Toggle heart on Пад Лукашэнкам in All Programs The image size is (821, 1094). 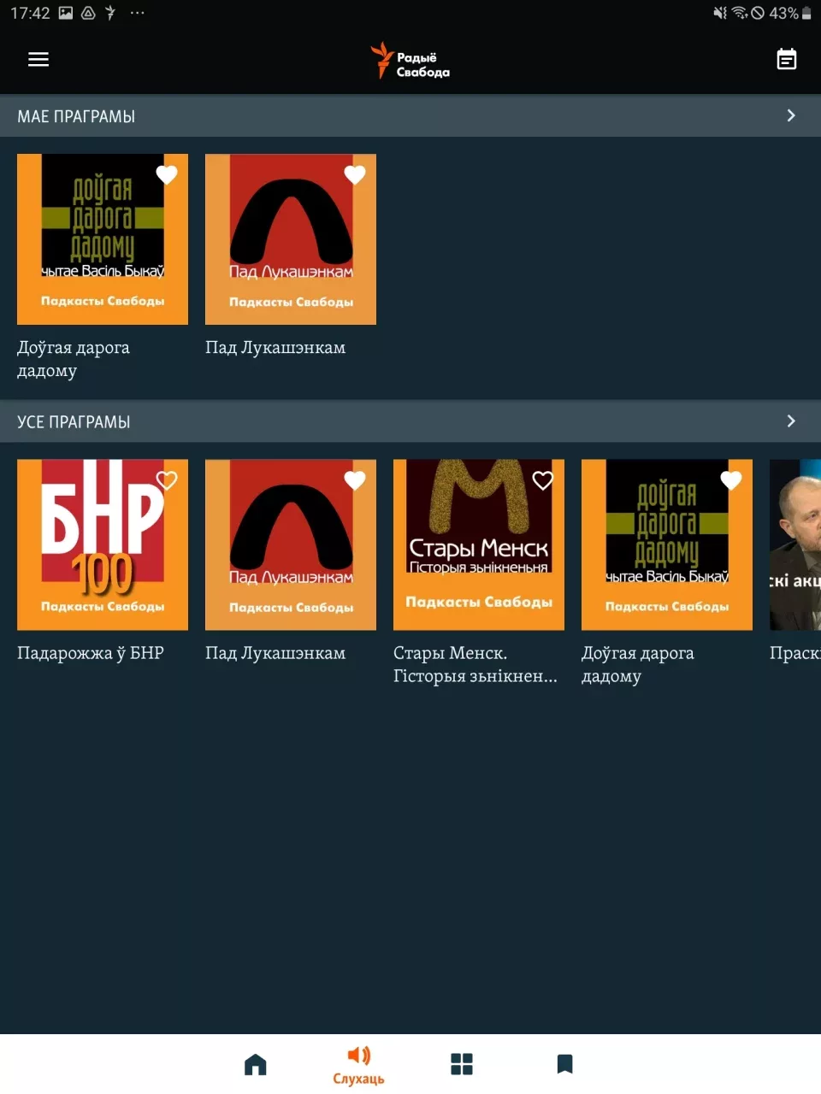pyautogui.click(x=355, y=480)
